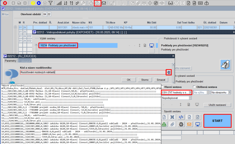Click the OK button in the parameters dialog
The width and height of the screenshot is (235, 144).
[129, 80]
